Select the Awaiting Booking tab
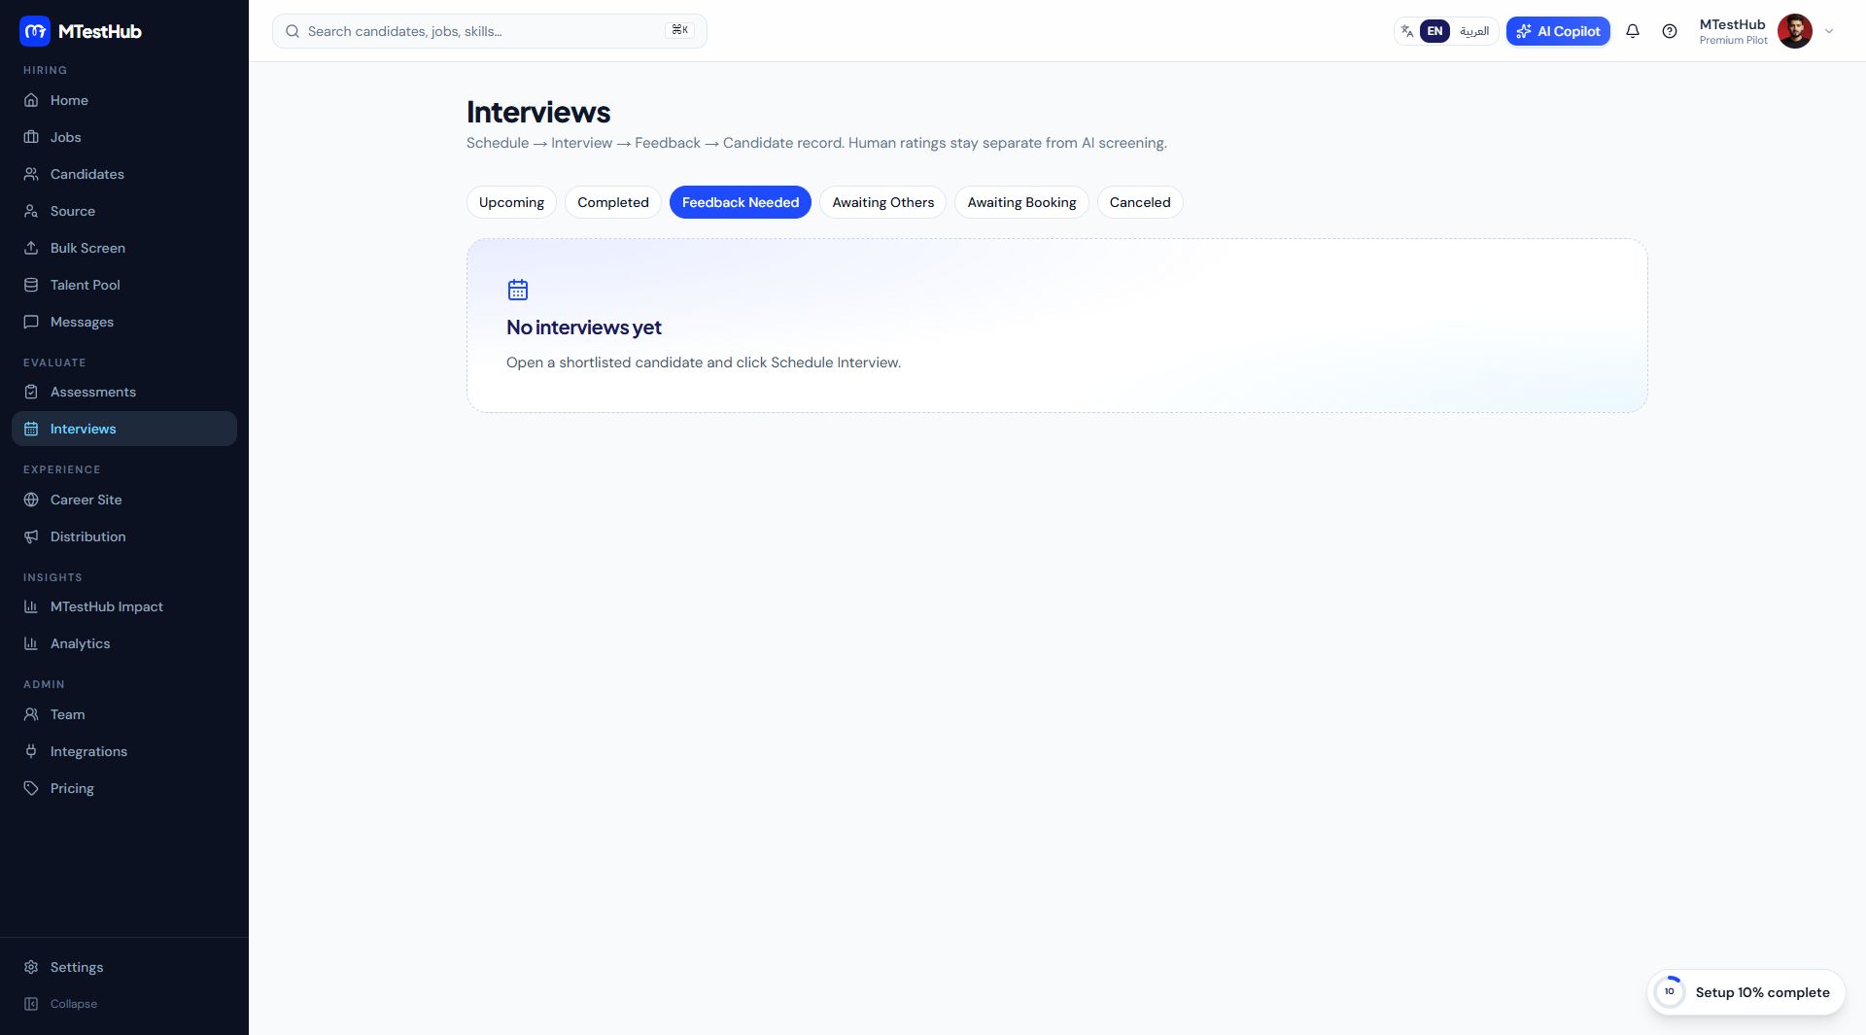The height and width of the screenshot is (1035, 1866). click(1021, 202)
